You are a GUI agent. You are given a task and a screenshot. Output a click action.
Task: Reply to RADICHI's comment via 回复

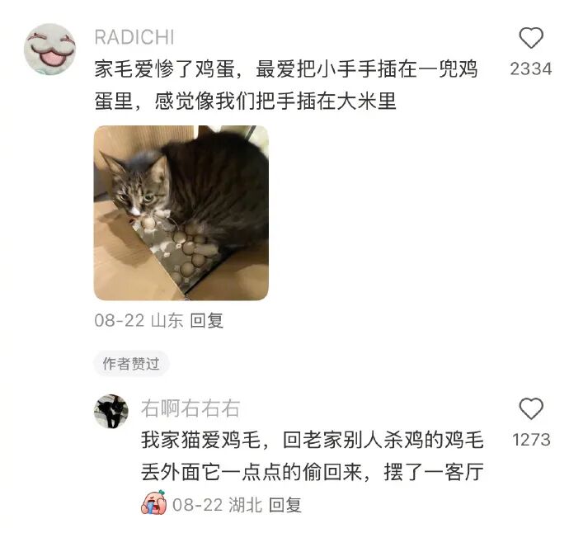207,321
